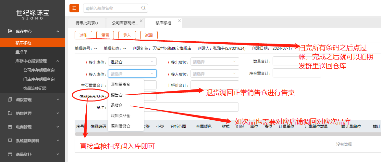The width and height of the screenshot is (381, 162).
Task: Open 盘点单 in the sidebar
Action: tap(21, 52)
